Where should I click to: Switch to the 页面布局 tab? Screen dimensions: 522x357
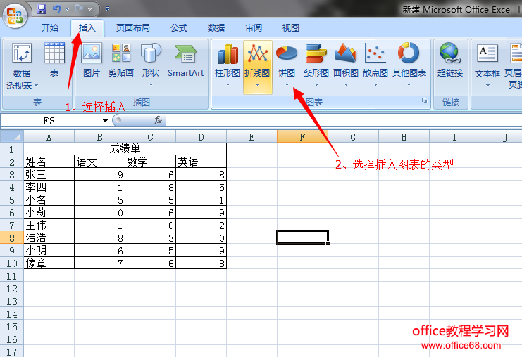point(133,28)
